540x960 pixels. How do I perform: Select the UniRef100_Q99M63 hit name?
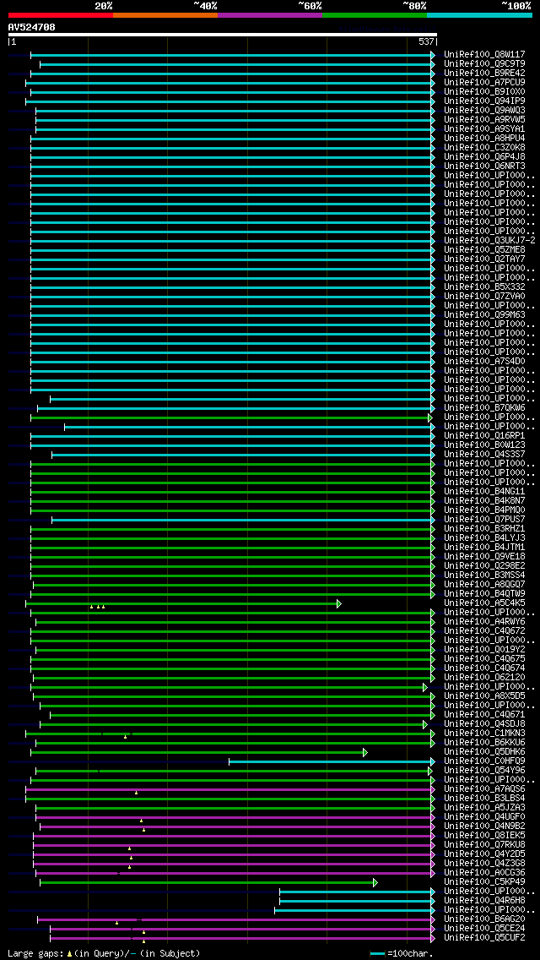point(484,314)
